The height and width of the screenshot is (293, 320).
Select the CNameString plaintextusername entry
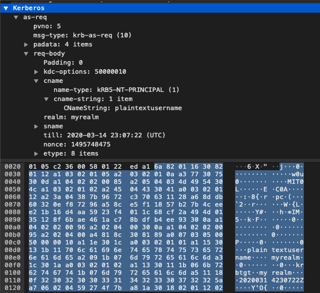[122, 108]
